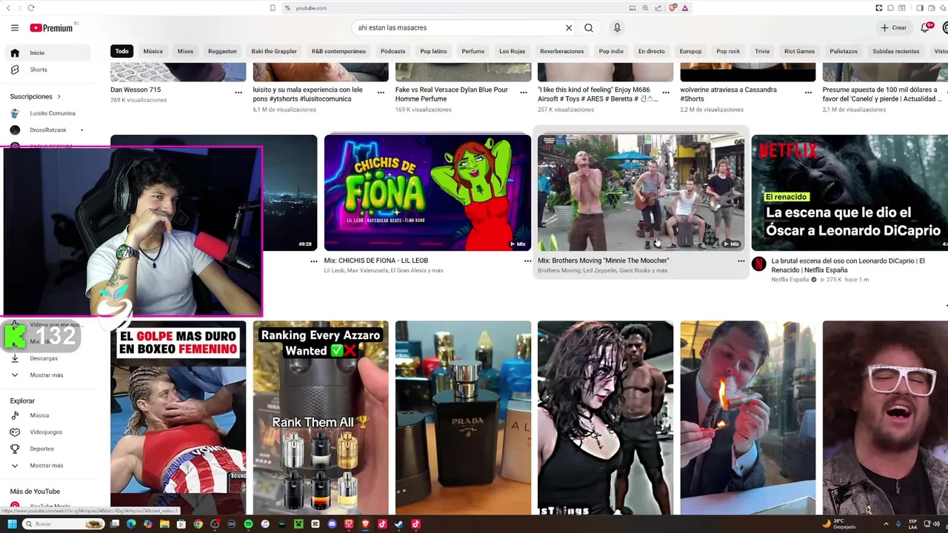Open options for Mix: CHICHIS DE FIONA
948x533 pixels.
[527, 261]
